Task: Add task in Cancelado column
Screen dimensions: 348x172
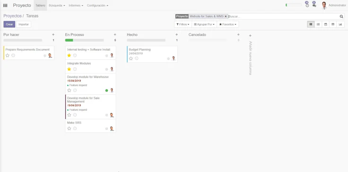Action: (238, 35)
